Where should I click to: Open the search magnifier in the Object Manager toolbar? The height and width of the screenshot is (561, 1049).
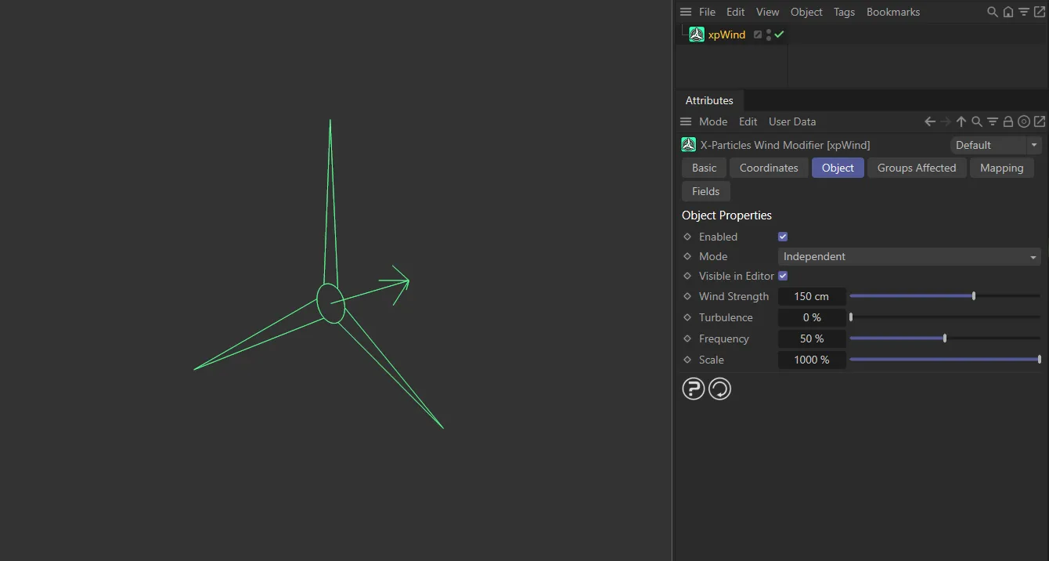(992, 12)
